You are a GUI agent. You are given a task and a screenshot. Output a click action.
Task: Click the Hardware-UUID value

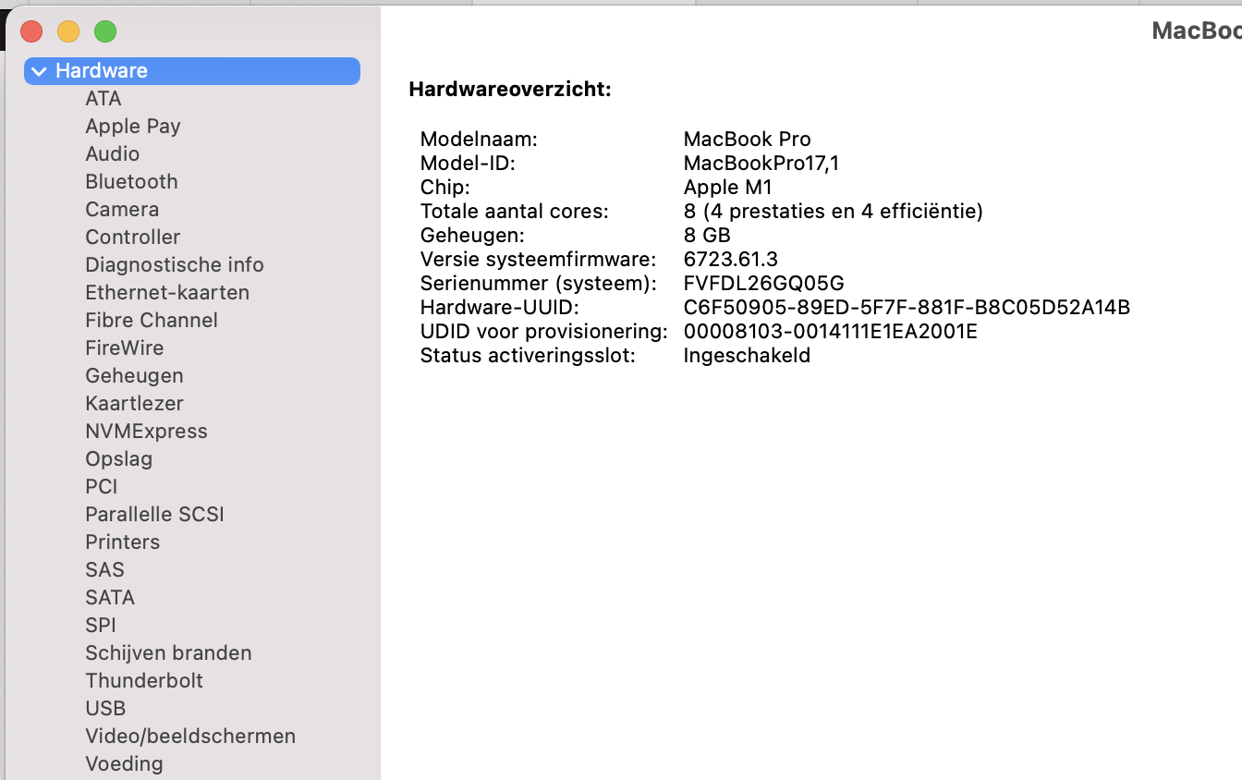[907, 308]
